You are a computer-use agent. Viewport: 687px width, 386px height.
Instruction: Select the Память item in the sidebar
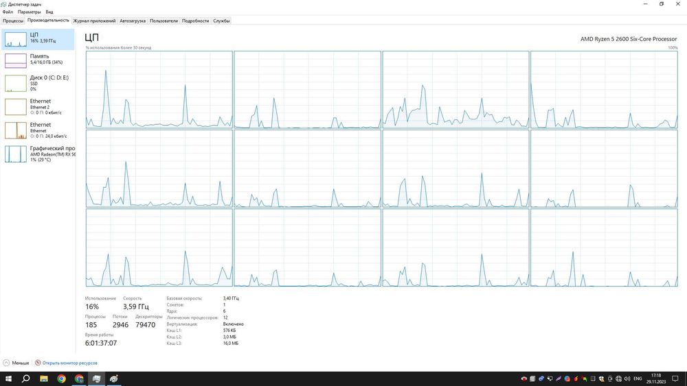click(x=38, y=60)
